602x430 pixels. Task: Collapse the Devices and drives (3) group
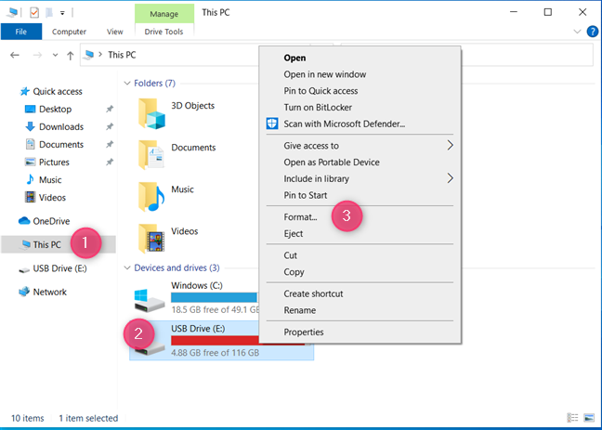(127, 268)
